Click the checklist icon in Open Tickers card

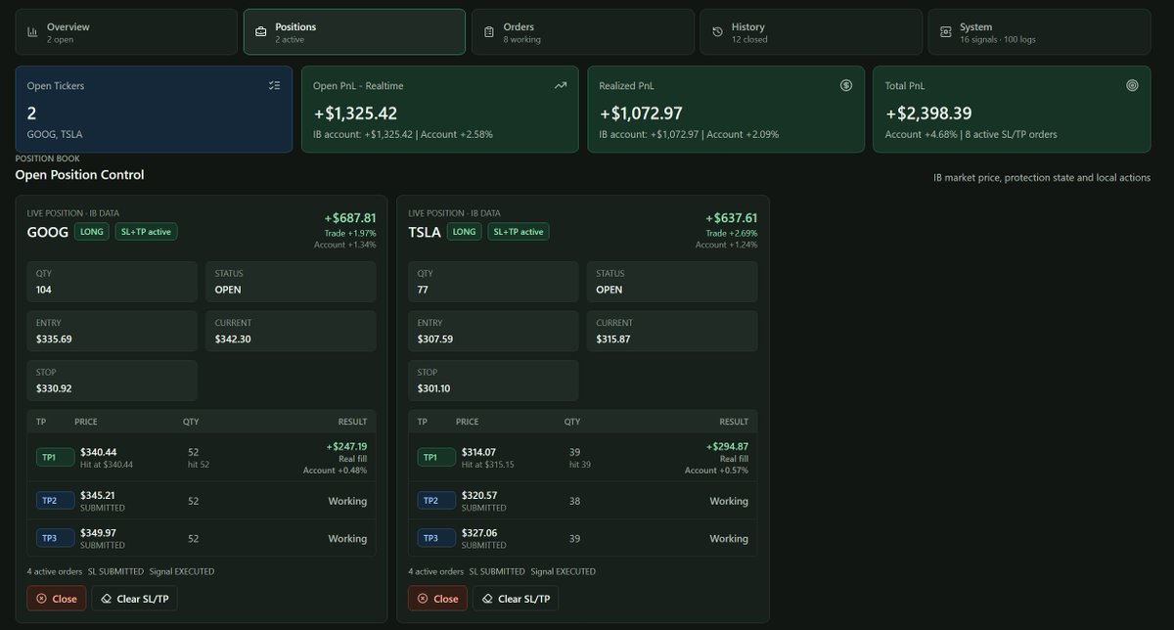pyautogui.click(x=274, y=85)
